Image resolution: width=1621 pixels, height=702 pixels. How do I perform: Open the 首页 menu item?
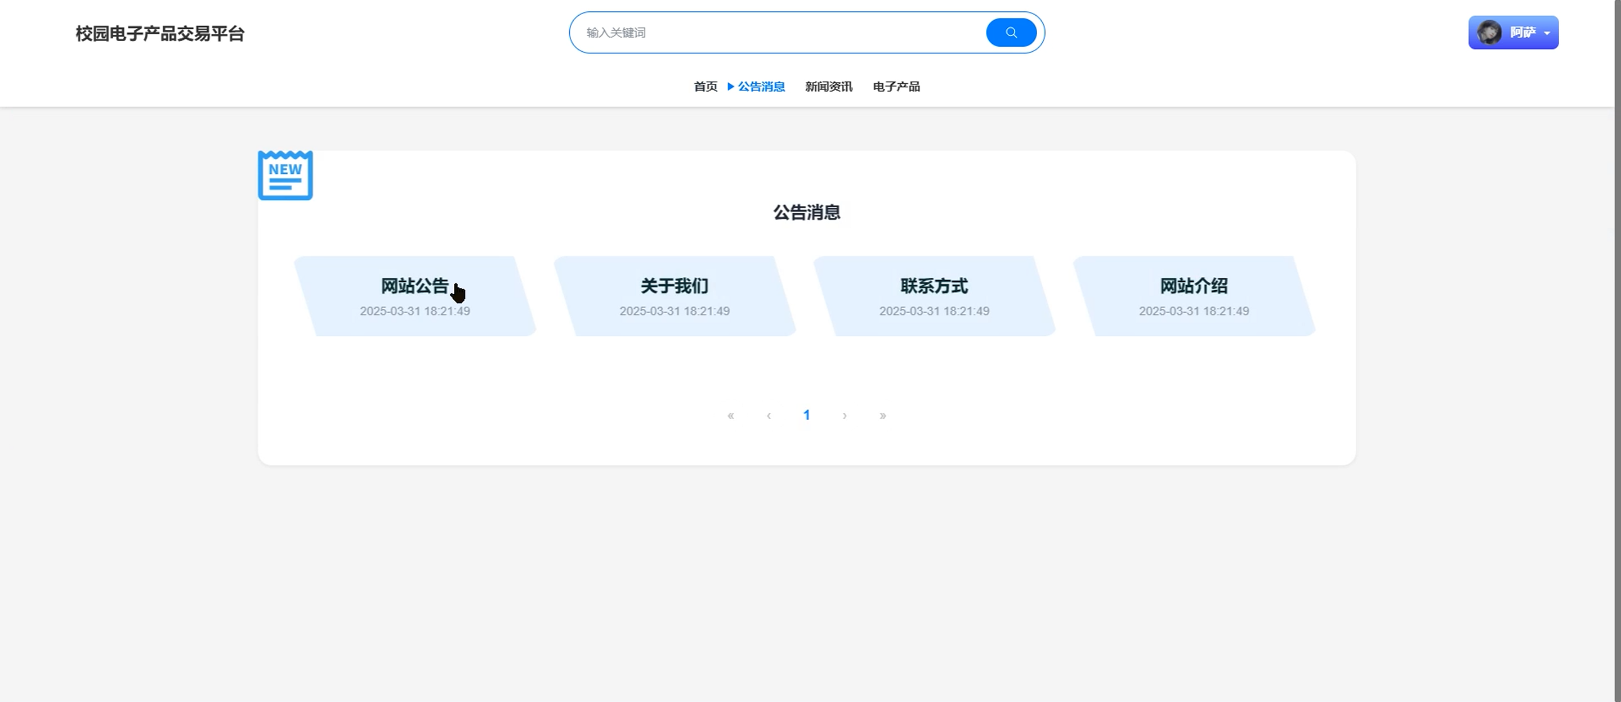(x=705, y=87)
